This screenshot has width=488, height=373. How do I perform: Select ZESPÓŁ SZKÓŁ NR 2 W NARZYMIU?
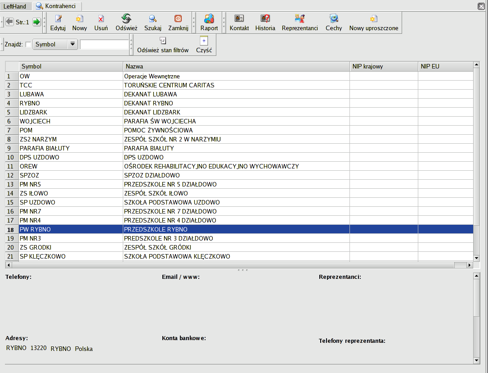pyautogui.click(x=240, y=140)
